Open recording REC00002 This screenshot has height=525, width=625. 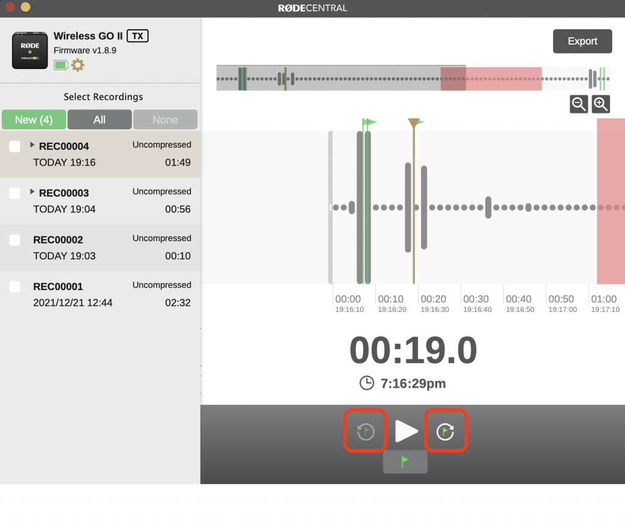click(x=100, y=248)
